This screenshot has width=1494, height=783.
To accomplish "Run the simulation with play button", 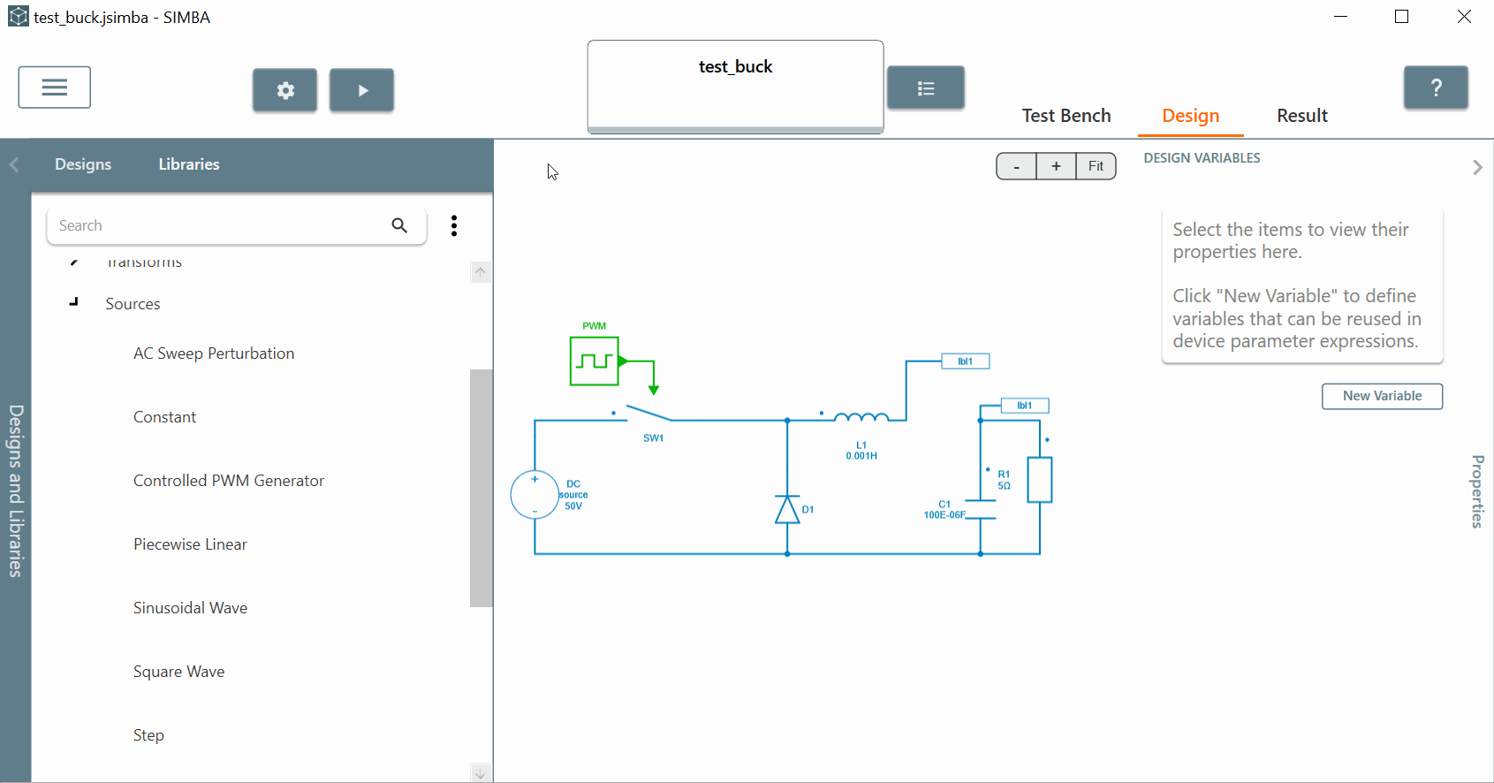I will click(361, 90).
